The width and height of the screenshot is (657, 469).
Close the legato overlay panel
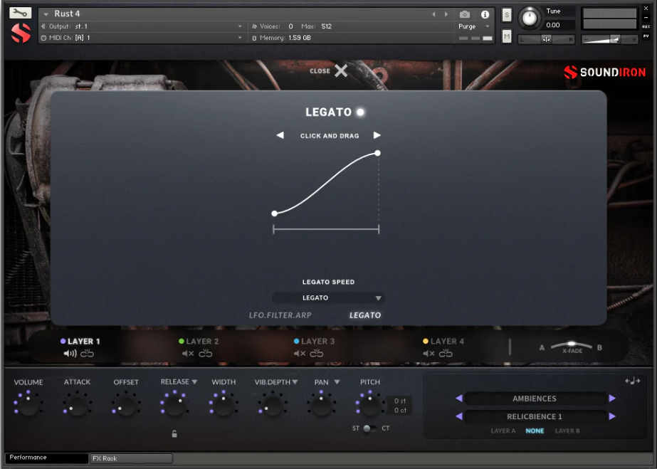tap(341, 70)
